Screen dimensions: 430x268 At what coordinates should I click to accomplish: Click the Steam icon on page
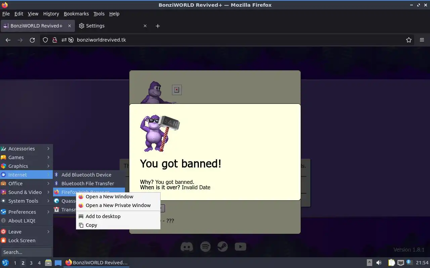[222, 247]
